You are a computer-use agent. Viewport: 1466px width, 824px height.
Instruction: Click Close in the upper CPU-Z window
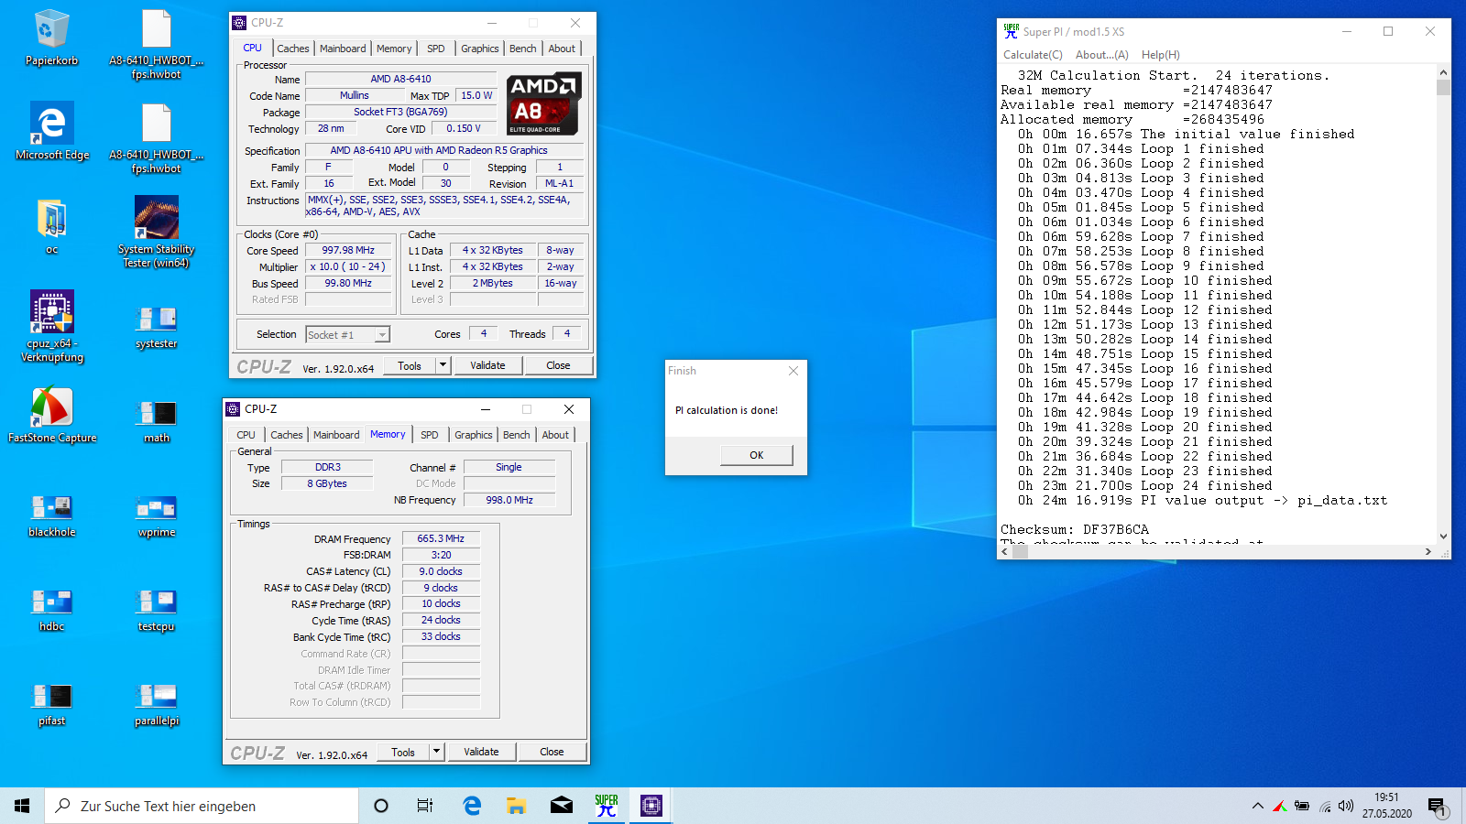[x=558, y=365]
